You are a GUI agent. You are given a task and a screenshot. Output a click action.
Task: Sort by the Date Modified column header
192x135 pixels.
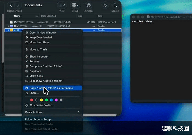49,16
